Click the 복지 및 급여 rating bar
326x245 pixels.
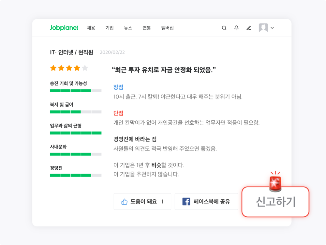point(76,112)
